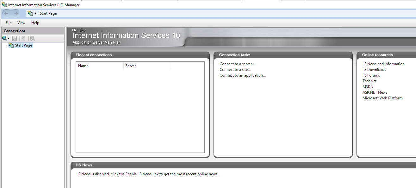Select Connect to a site...

point(235,69)
